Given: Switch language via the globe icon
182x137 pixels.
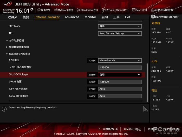Looking at the screenshot, I should (39, 10).
